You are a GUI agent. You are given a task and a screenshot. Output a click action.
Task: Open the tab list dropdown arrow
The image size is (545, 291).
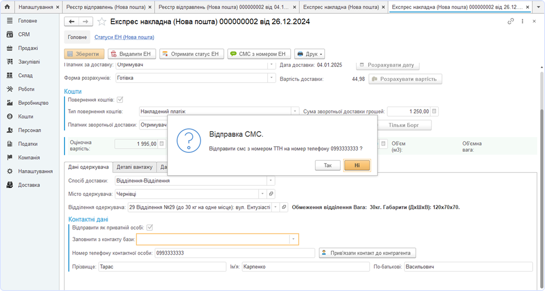pyautogui.click(x=539, y=7)
